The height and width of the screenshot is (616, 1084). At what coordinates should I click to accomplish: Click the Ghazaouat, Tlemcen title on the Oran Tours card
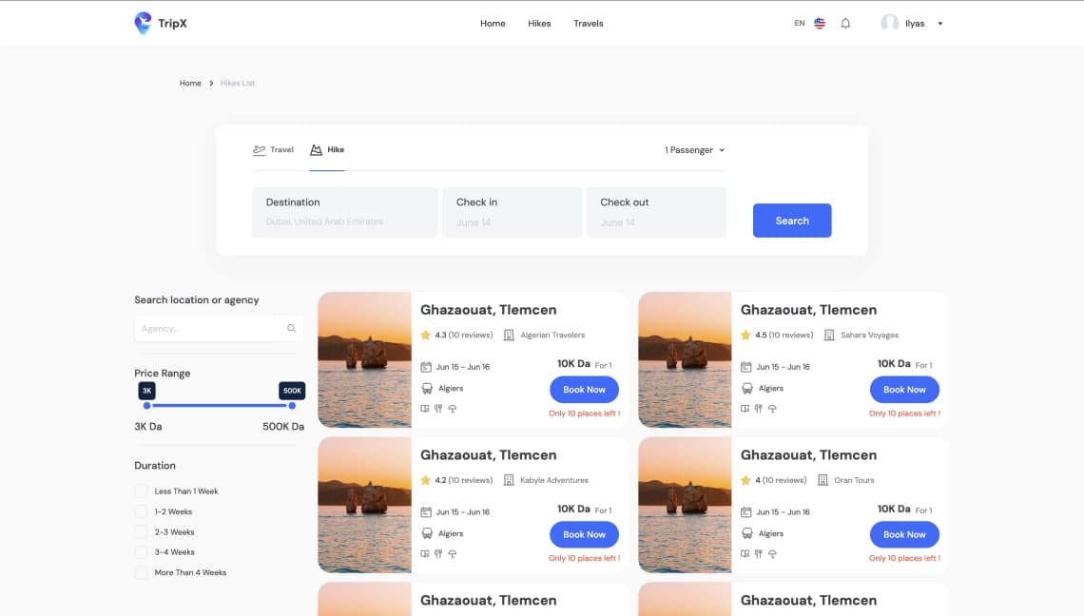click(808, 455)
